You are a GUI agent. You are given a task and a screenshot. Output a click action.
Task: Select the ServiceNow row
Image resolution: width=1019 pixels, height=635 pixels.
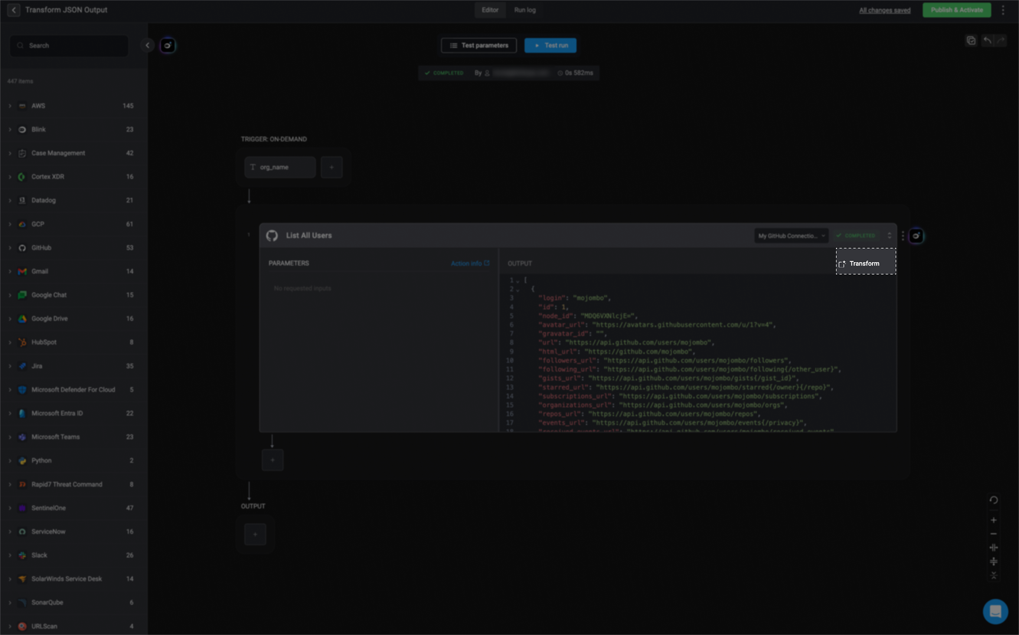[x=74, y=532]
